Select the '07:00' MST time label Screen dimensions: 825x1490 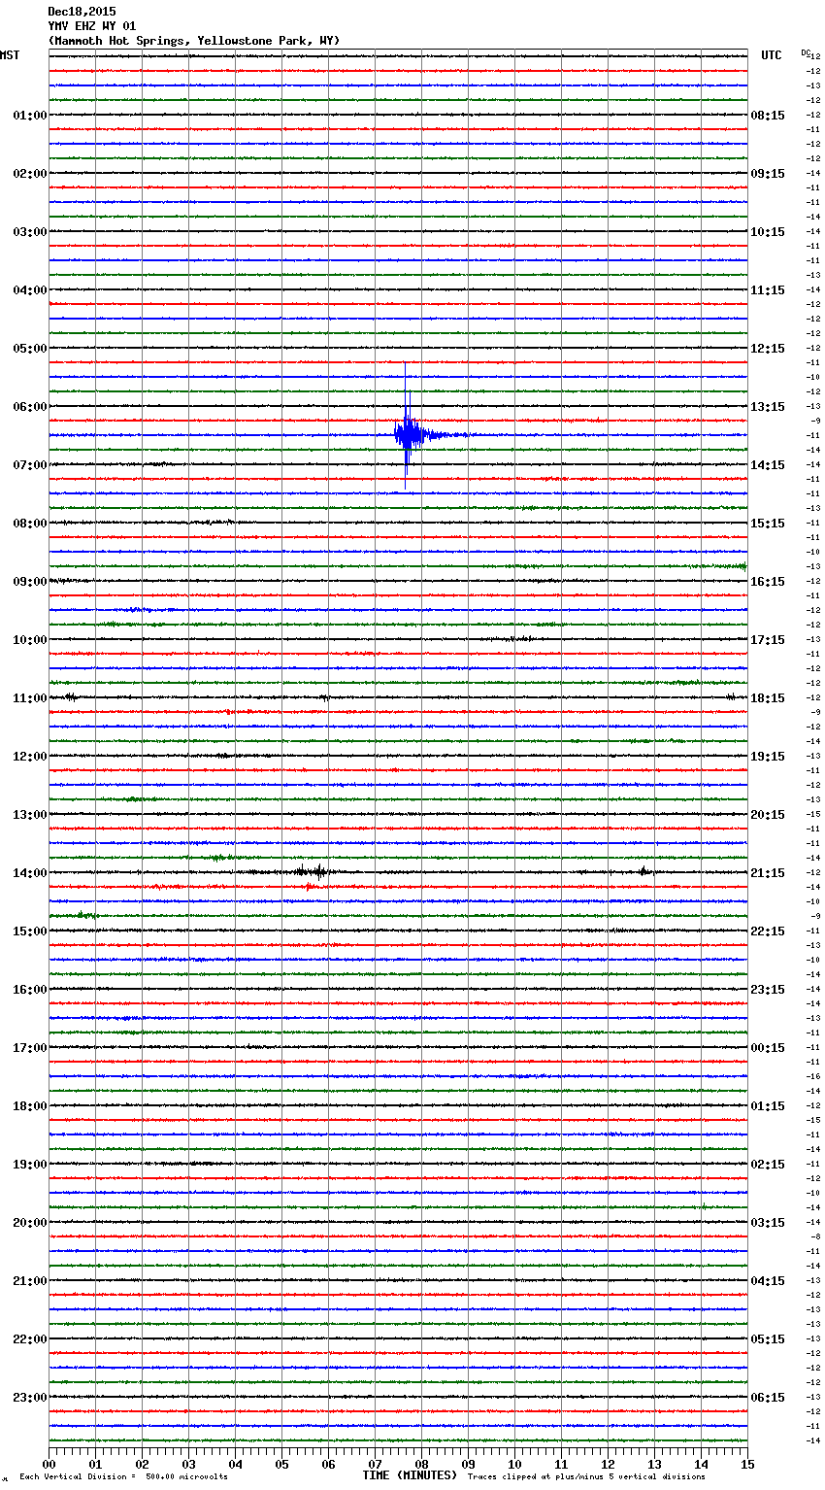(x=30, y=465)
